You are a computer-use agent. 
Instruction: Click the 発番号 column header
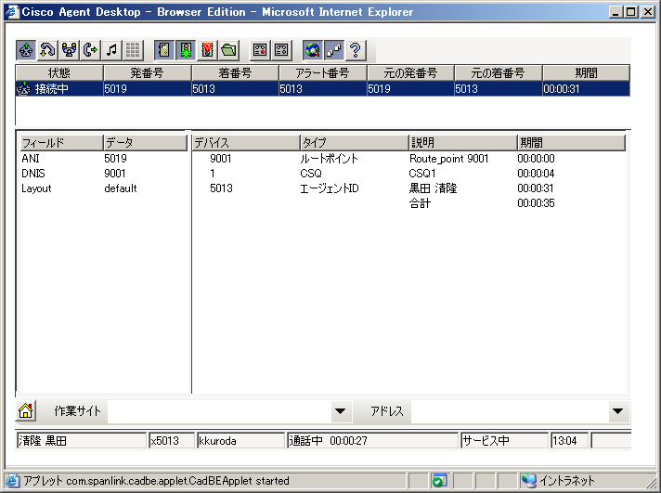click(147, 73)
